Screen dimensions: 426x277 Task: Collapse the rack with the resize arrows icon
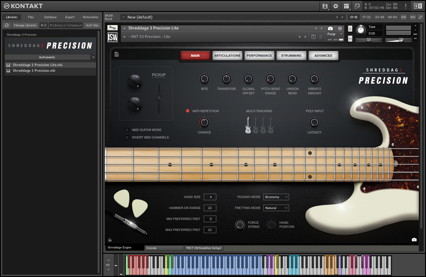pos(420,17)
